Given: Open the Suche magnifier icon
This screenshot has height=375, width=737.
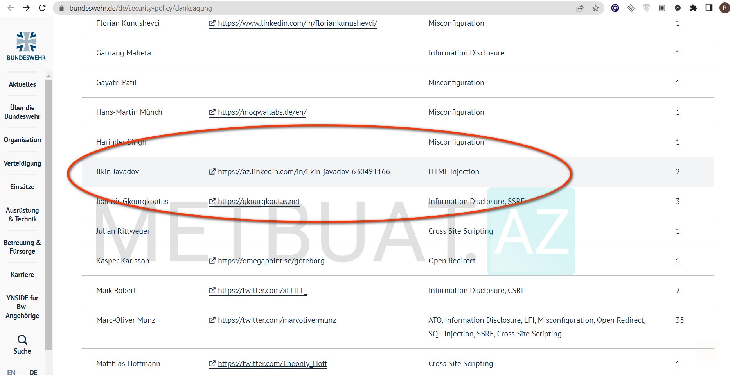Looking at the screenshot, I should click(22, 339).
